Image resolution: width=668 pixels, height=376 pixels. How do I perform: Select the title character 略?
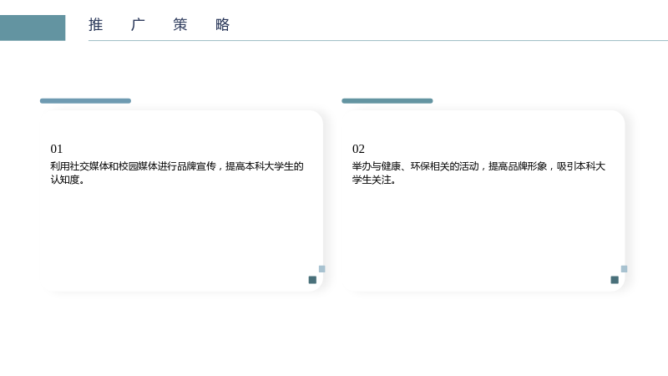coord(222,25)
